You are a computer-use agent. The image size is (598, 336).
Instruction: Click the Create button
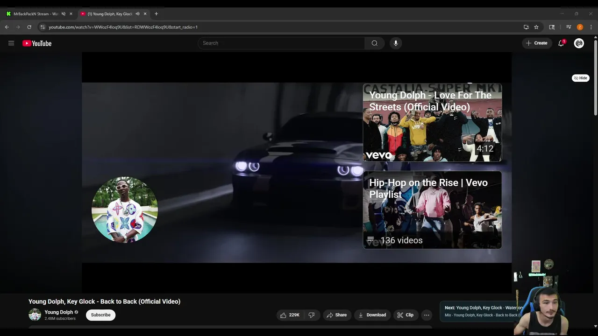[x=536, y=43]
